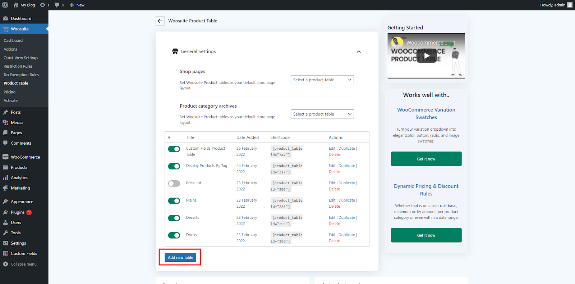Screen dimensions: 575x284
Task: Disable the Mains table toggle
Action: pos(174,201)
